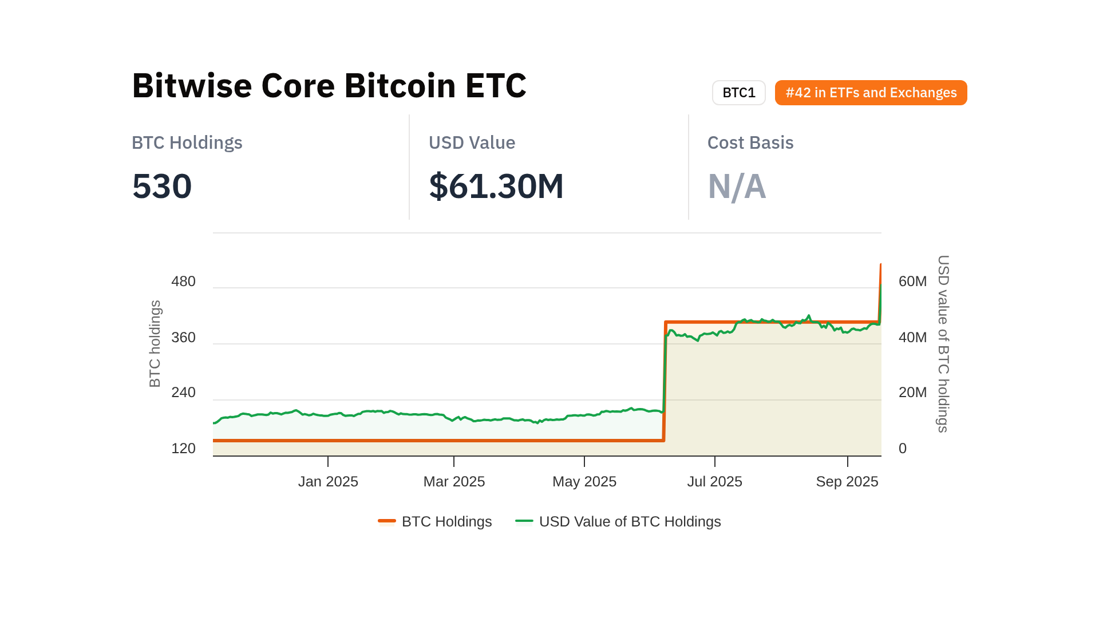This screenshot has width=1099, height=618.
Task: Click the "USD value of BTC holdings" axis title
Action: (943, 344)
